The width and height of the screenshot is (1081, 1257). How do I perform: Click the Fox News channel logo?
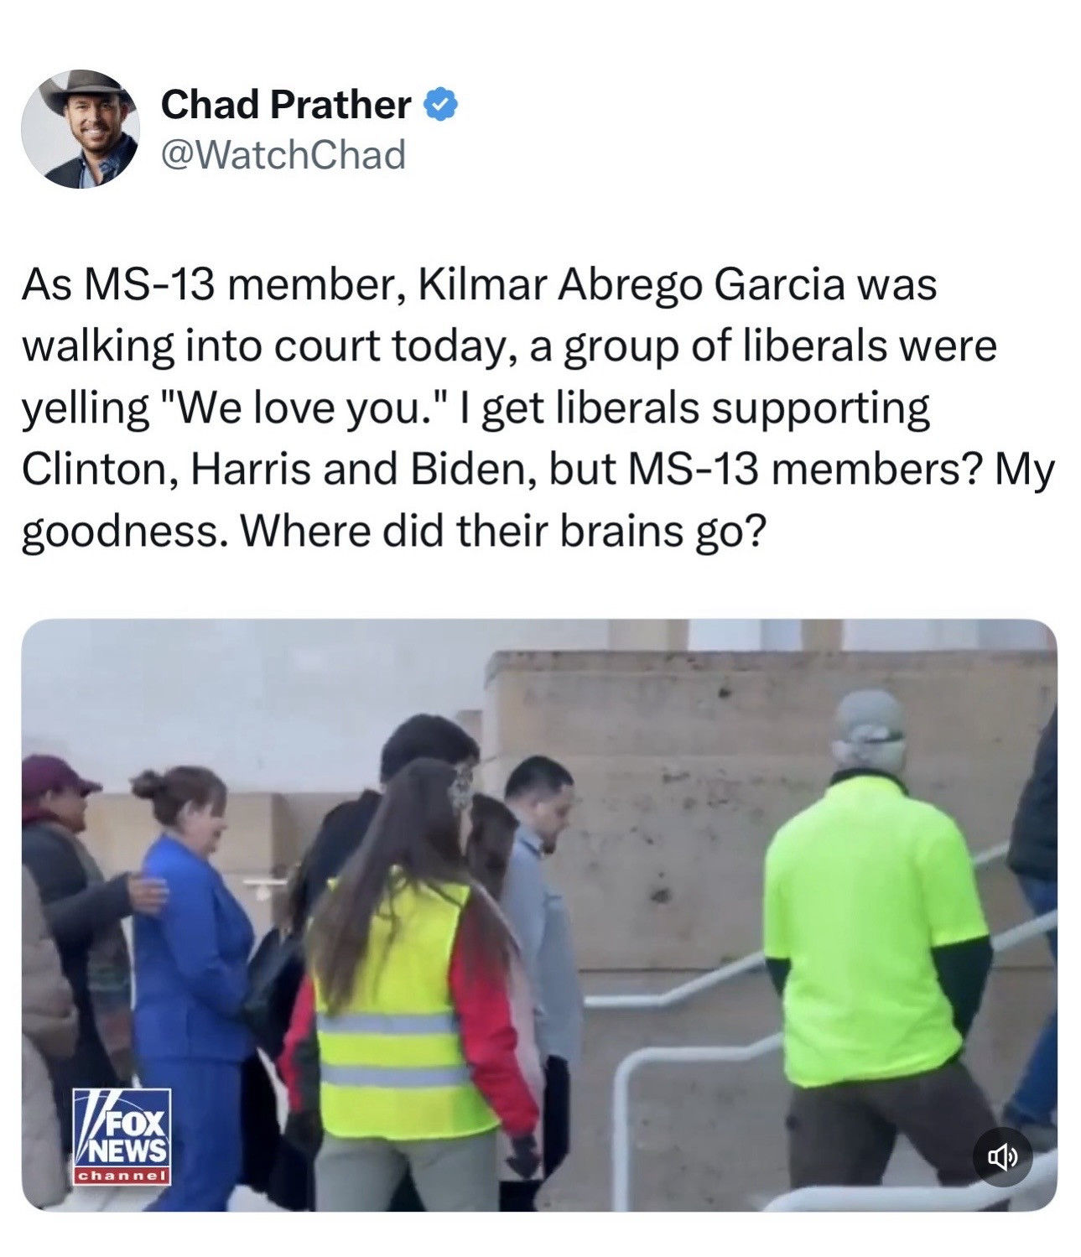point(122,1136)
